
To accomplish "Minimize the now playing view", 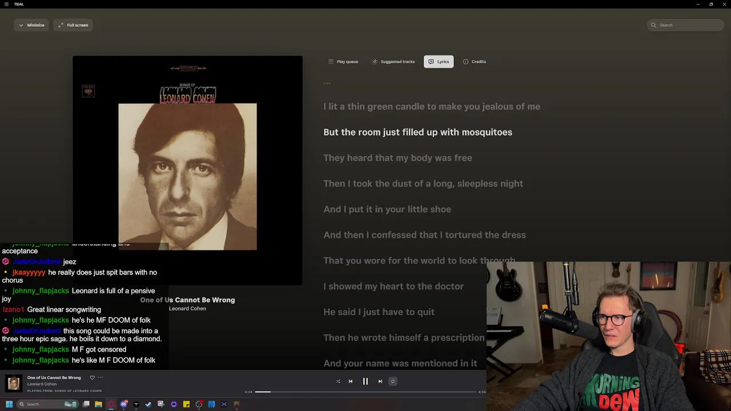I will [x=31, y=25].
